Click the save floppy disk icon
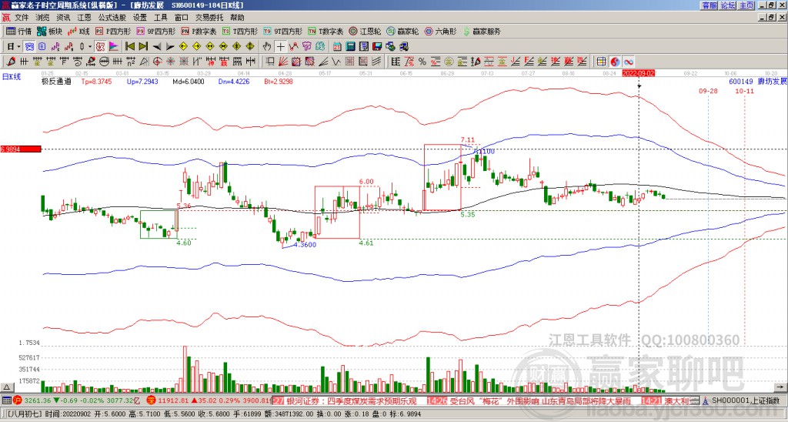The image size is (788, 422). coord(377,47)
